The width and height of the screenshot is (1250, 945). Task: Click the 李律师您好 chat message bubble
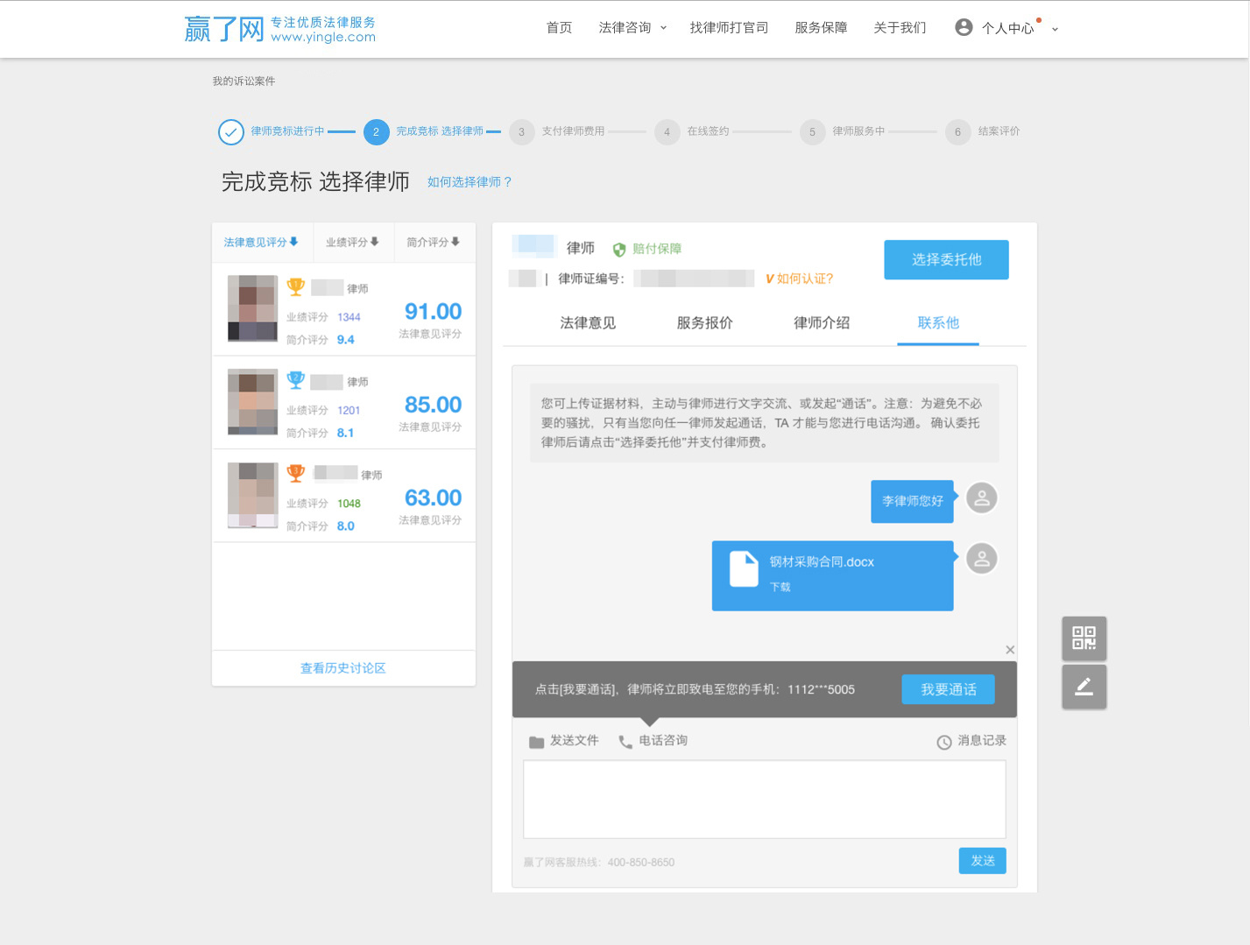coord(912,501)
